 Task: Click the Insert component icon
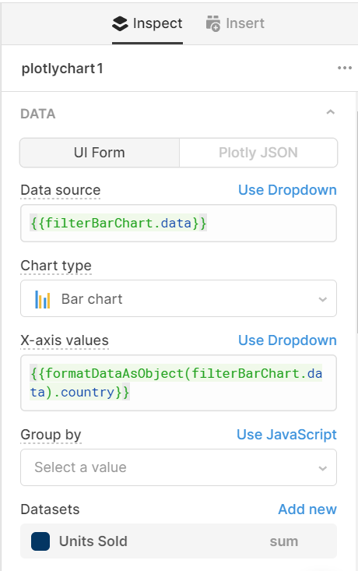click(x=213, y=23)
